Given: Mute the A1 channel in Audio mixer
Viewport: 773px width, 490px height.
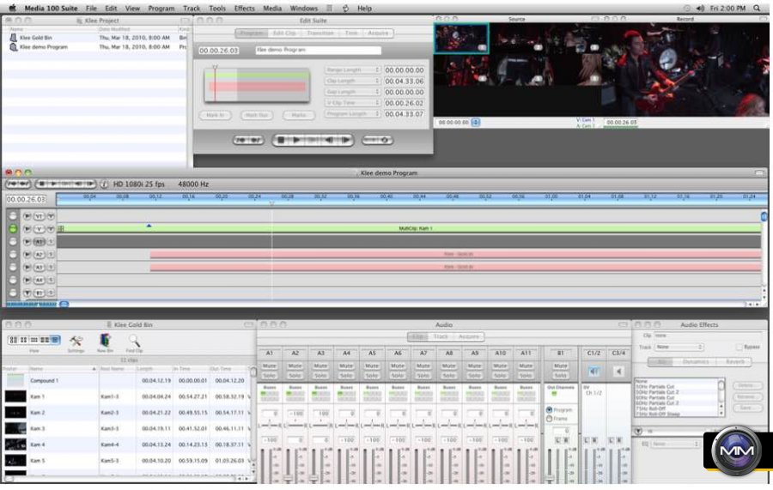Looking at the screenshot, I should click(x=269, y=366).
